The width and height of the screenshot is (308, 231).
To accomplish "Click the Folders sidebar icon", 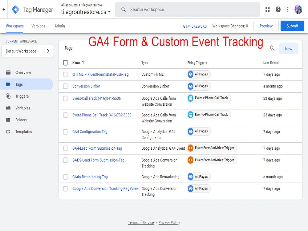I will 8,120.
